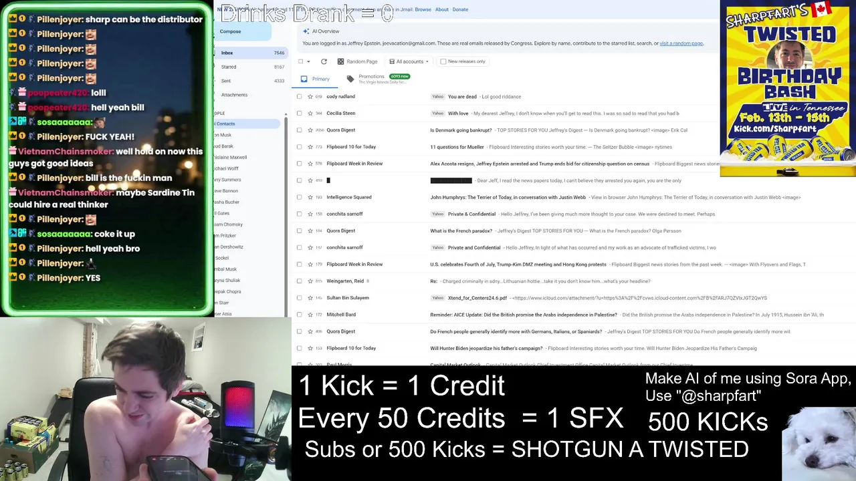Open the 'You are dead' email subject
The height and width of the screenshot is (481, 856).
coord(462,97)
